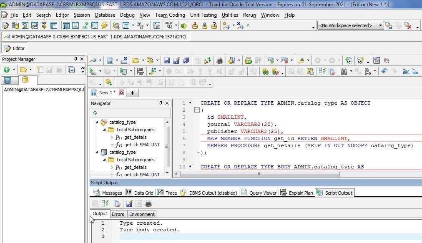Image resolution: width=422 pixels, height=243 pixels.
Task: Switch to the Explain Plan tab
Action: pyautogui.click(x=296, y=193)
